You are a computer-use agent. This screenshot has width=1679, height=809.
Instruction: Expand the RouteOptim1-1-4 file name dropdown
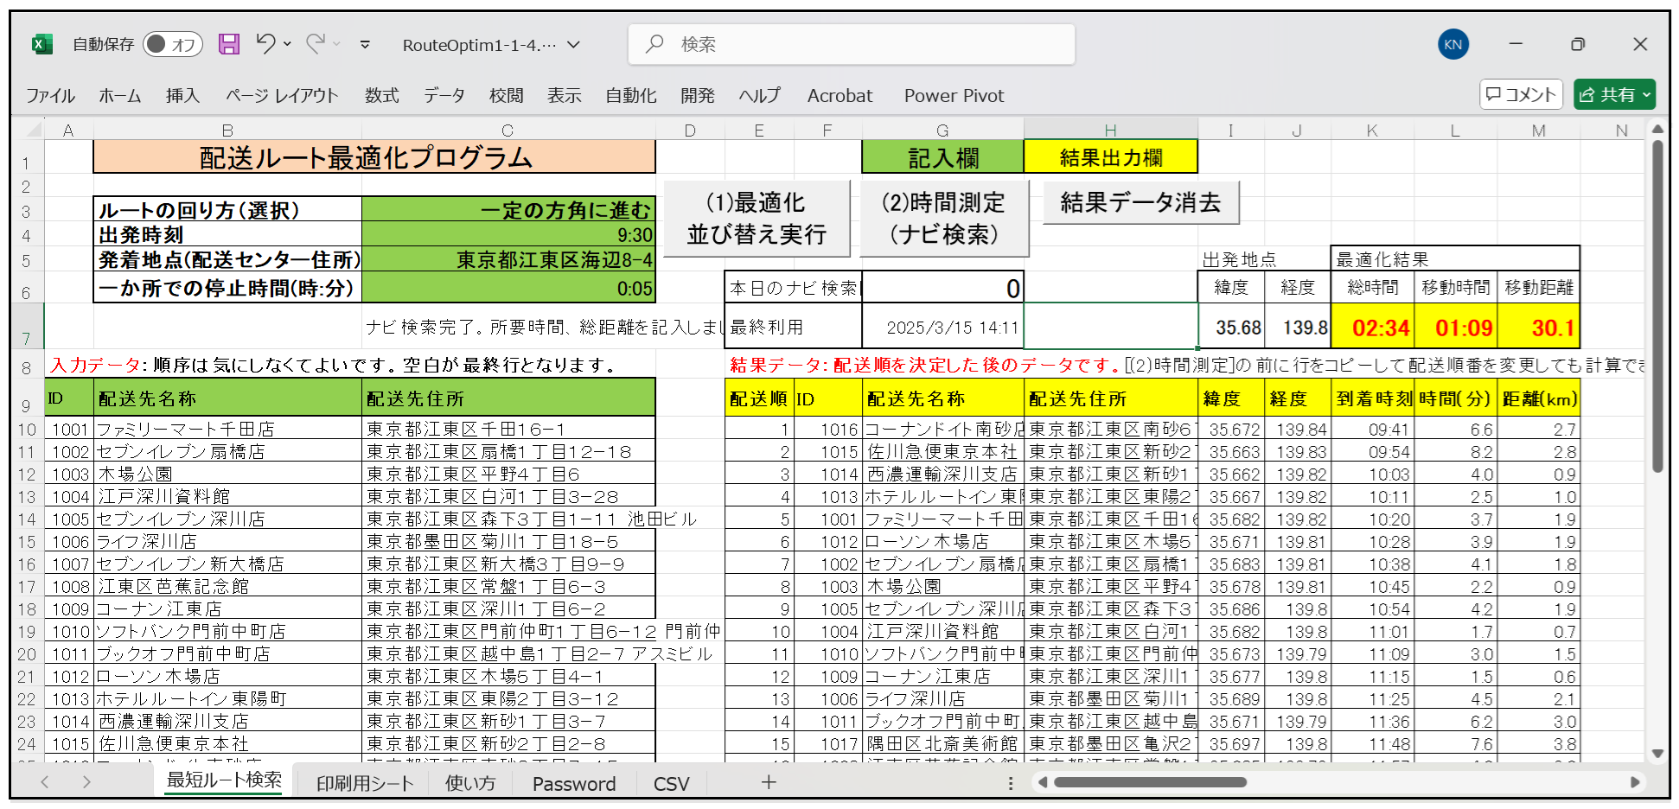point(574,45)
